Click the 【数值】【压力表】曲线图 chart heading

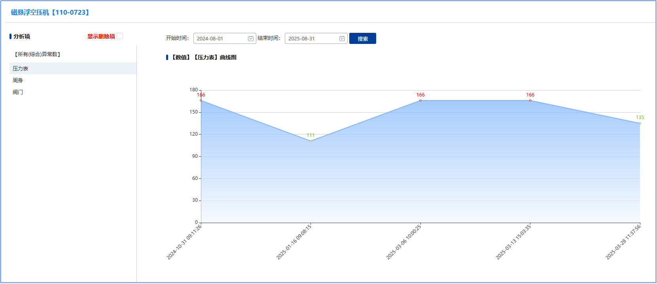(204, 57)
